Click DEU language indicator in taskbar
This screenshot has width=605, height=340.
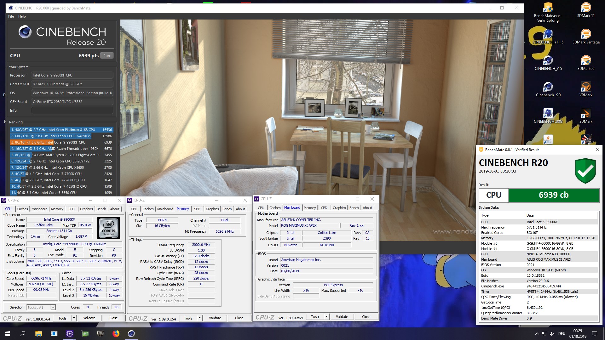pos(562,334)
